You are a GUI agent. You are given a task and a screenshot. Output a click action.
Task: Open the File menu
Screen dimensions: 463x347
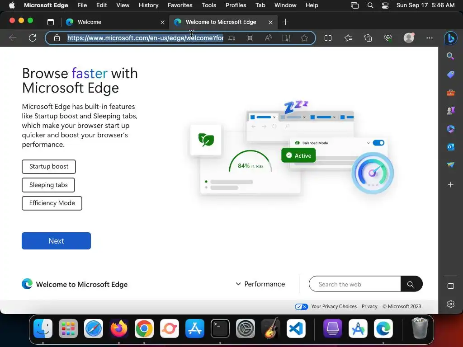82,5
